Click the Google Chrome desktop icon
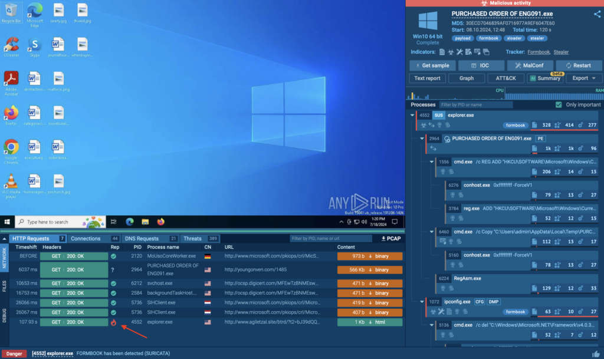This screenshot has height=359, width=604. pyautogui.click(x=11, y=151)
